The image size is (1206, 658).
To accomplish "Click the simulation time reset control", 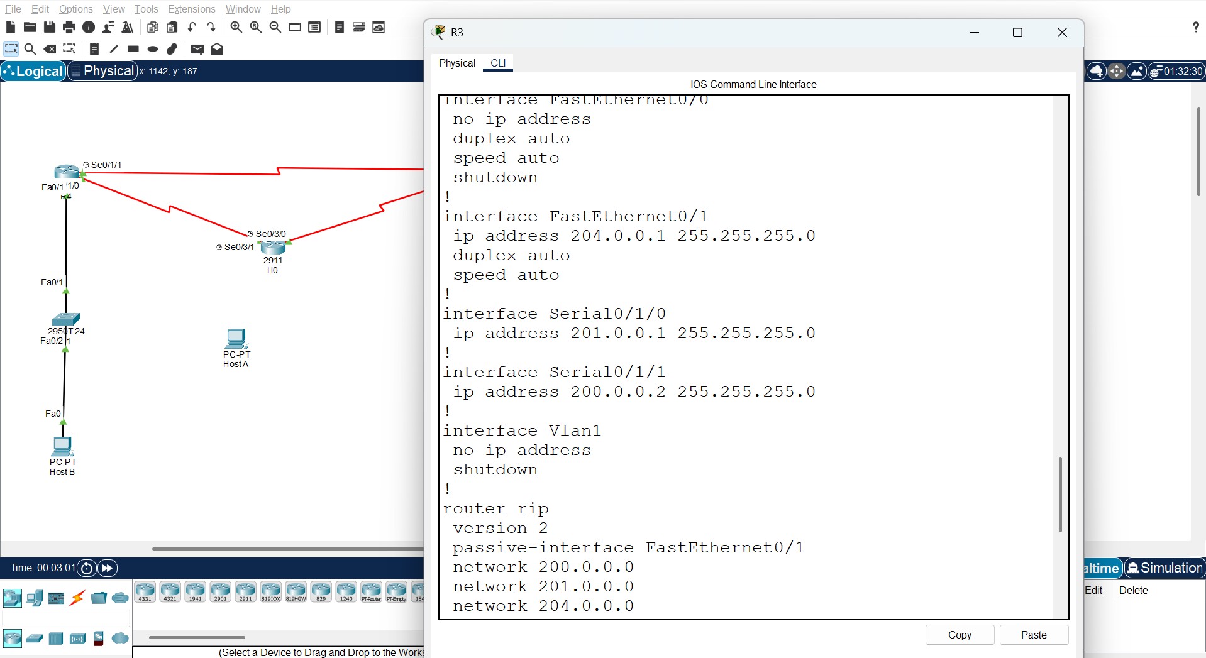I will pos(86,568).
